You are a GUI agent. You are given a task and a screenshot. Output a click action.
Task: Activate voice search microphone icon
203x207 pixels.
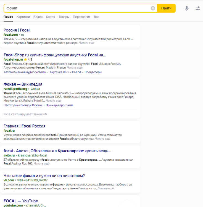tap(186, 8)
